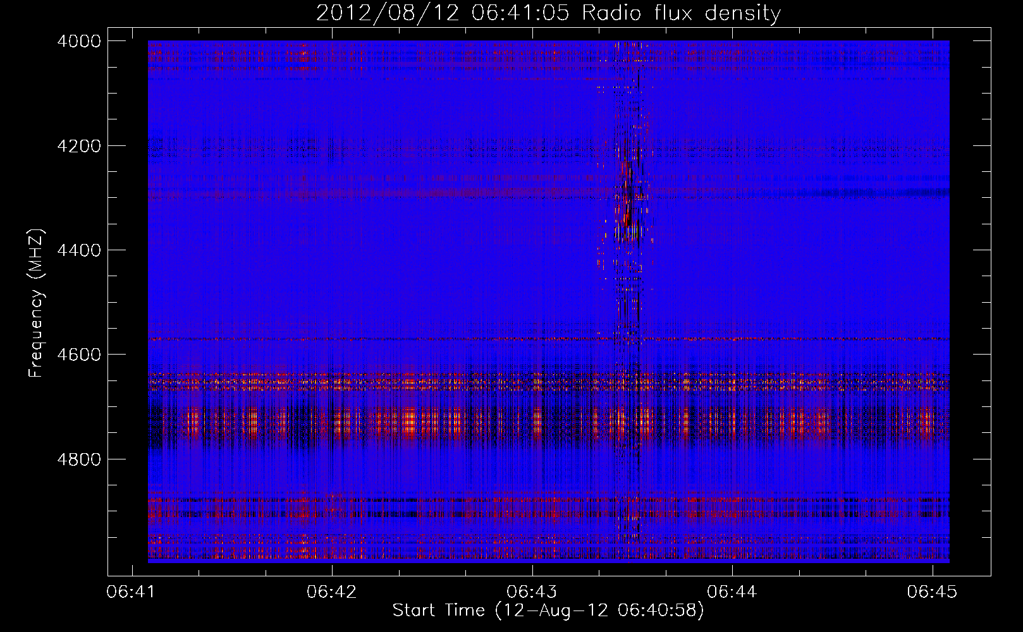Click the 06:43 time tick label

click(x=532, y=592)
